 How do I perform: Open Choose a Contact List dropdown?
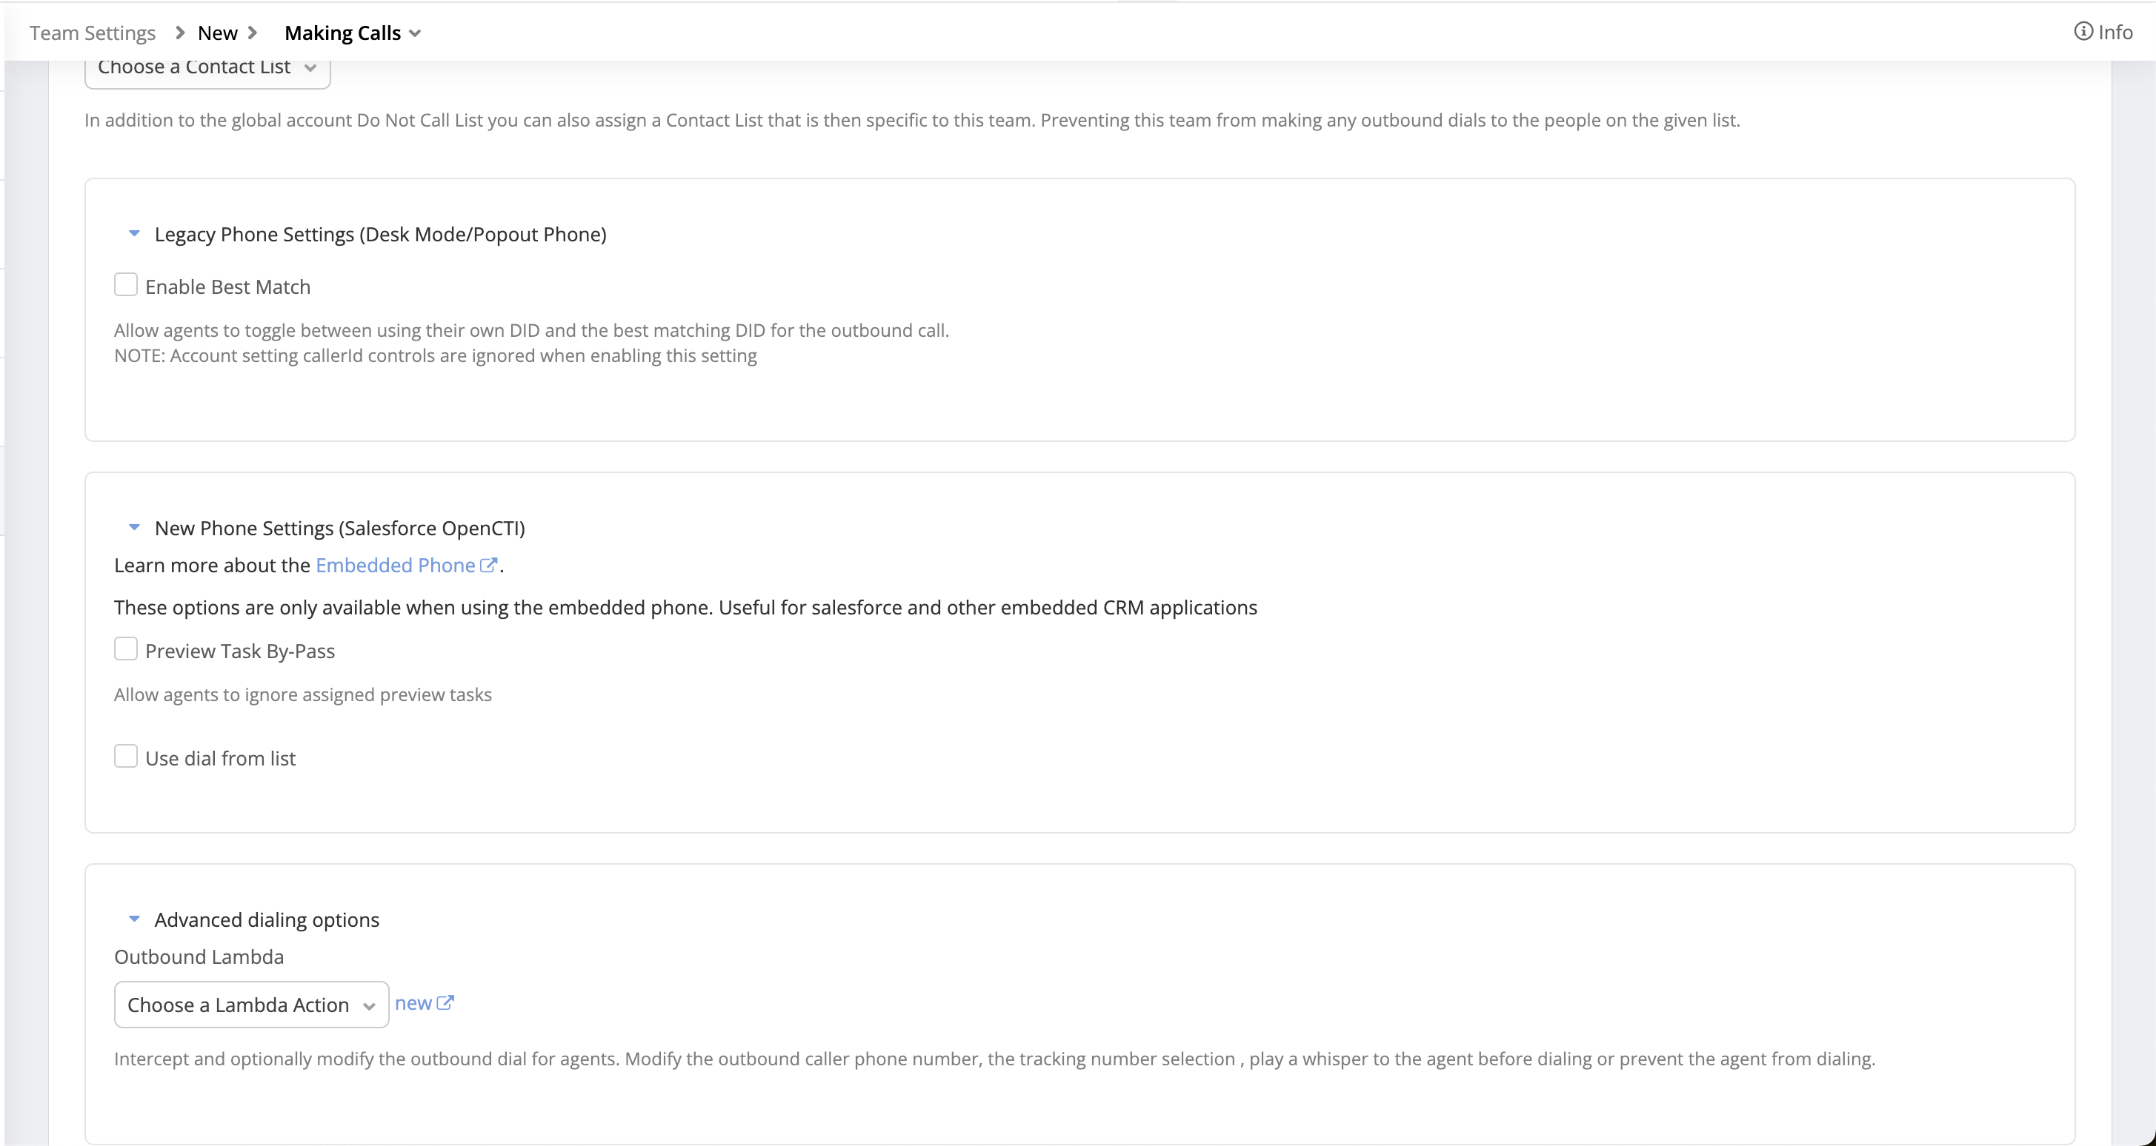pos(207,67)
